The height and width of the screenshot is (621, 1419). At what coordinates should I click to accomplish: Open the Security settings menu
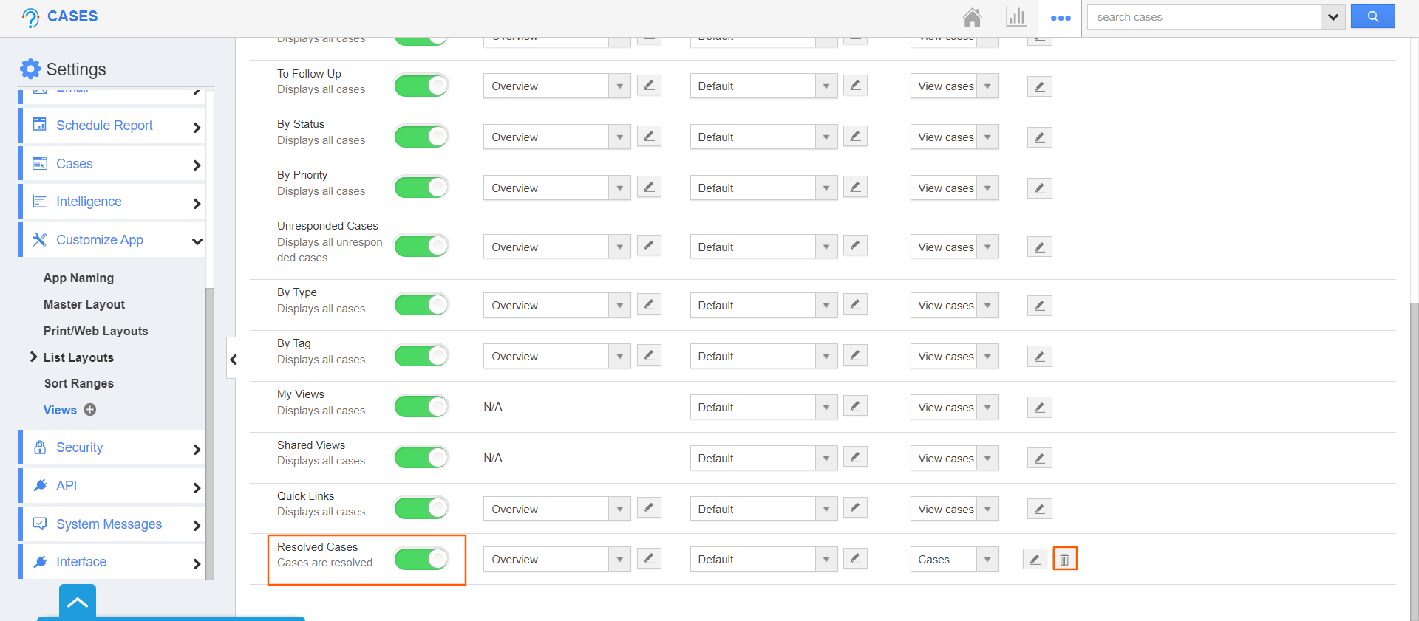click(113, 447)
